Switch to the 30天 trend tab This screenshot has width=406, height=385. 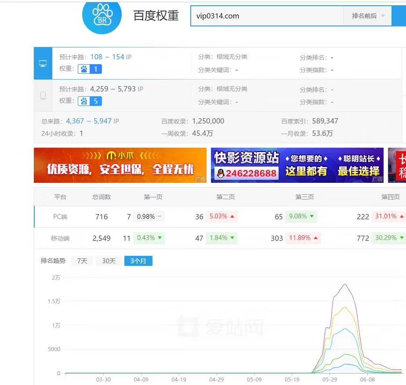(108, 261)
